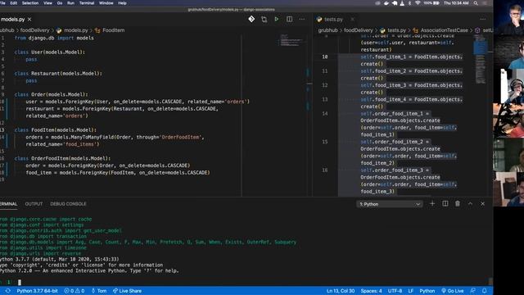Click line 13 class FoodItem definition
The image size is (524, 295).
pyautogui.click(x=56, y=129)
